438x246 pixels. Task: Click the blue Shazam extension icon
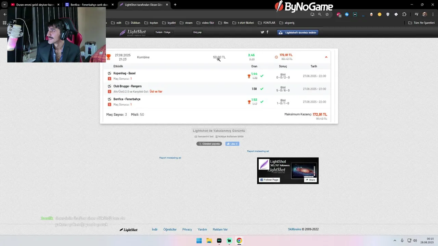pos(347,14)
